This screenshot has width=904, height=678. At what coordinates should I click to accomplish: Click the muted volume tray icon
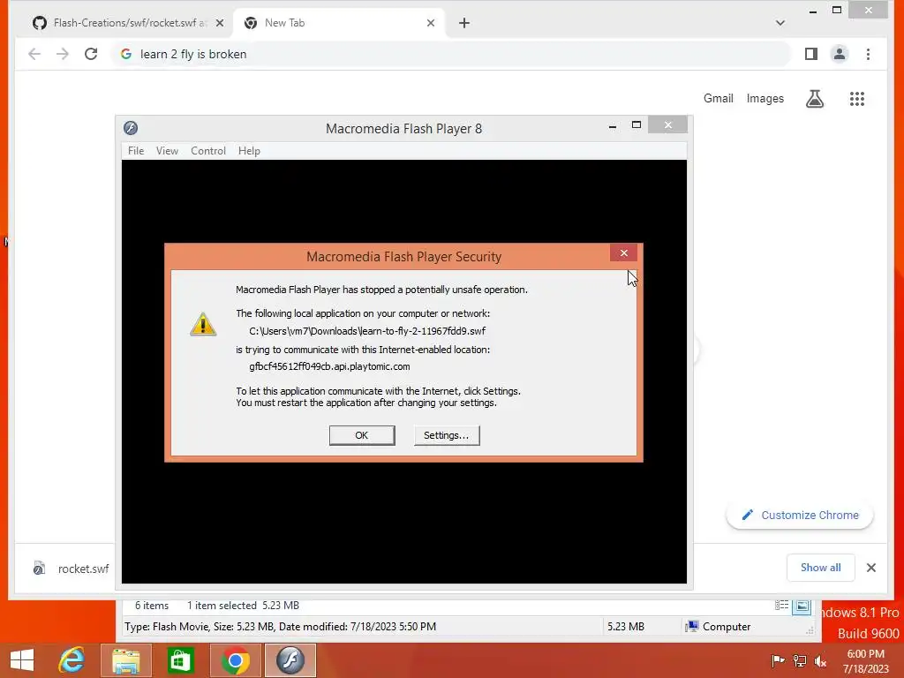pos(820,661)
